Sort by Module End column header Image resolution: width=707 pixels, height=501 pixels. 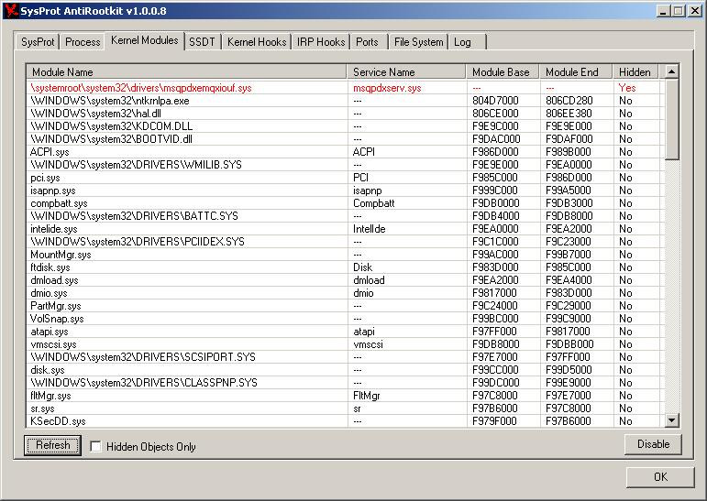576,72
